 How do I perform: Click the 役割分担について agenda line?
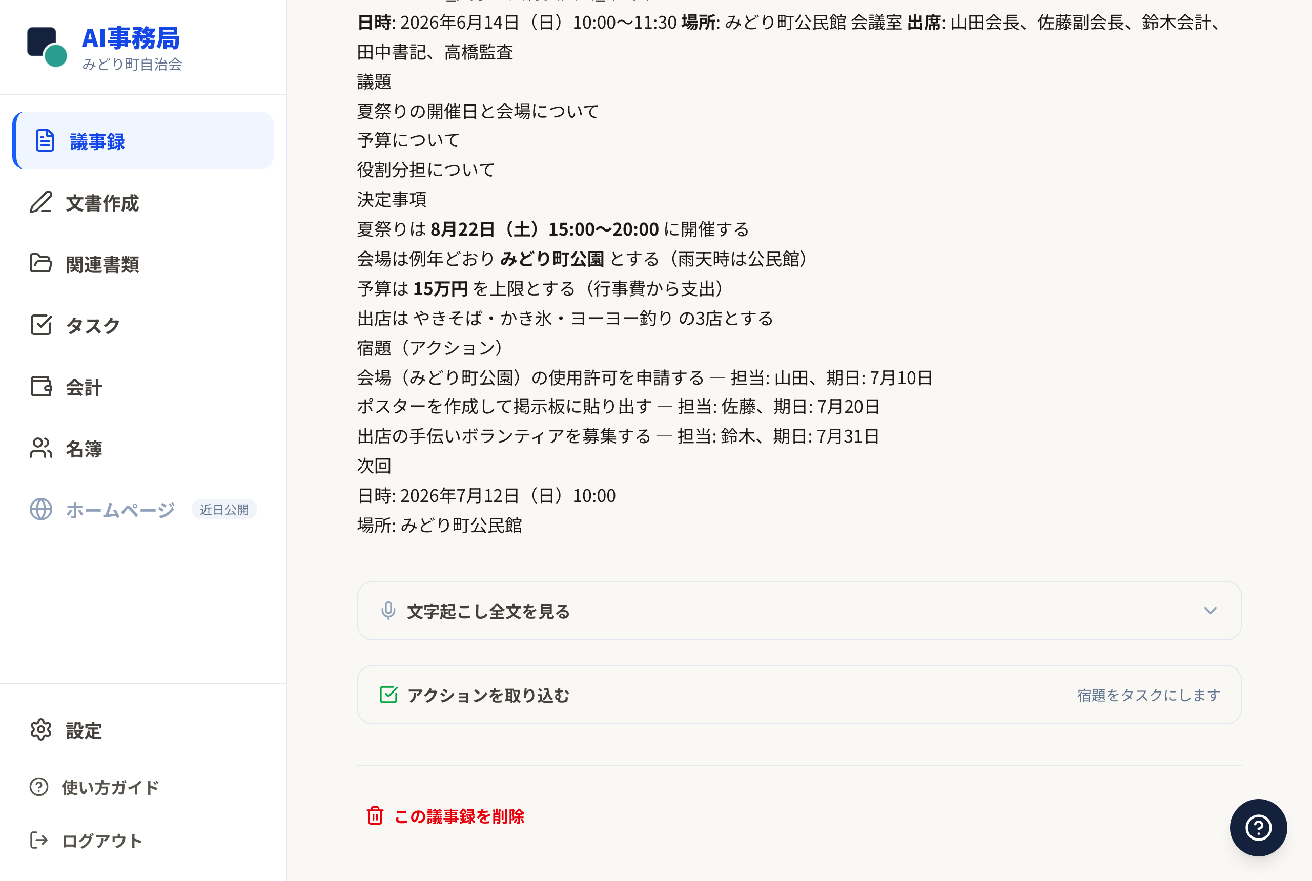[425, 170]
